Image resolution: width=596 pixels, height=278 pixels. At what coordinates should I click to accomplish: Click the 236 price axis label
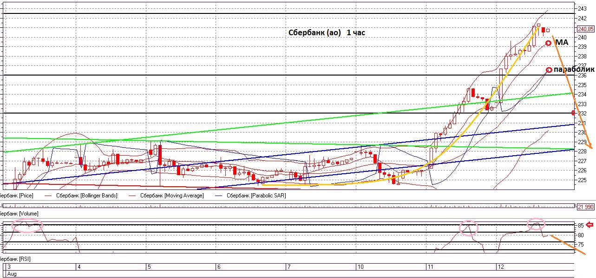(x=583, y=75)
